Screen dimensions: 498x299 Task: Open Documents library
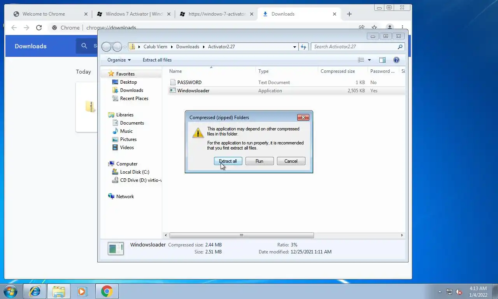[132, 123]
